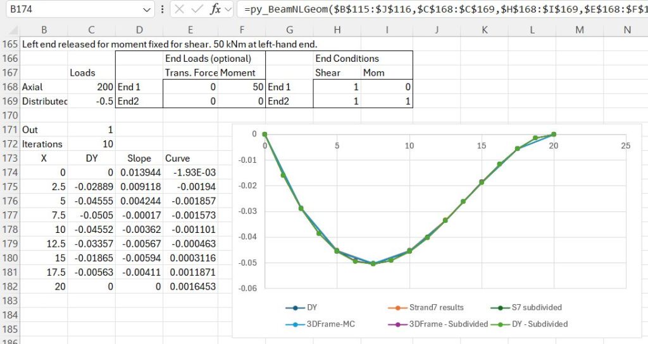Click into the py_BeamNLGeom formula text
Viewport: 648px width, 344px height.
point(437,9)
